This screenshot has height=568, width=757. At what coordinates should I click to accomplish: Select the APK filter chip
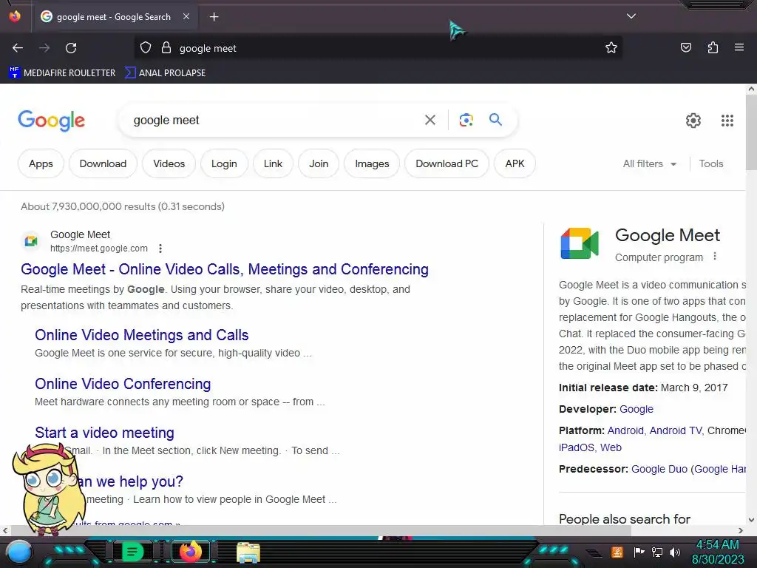click(x=515, y=163)
